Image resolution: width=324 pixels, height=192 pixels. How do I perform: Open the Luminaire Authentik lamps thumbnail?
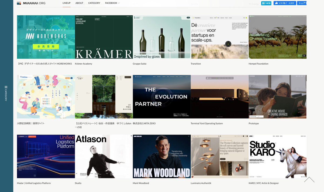point(220,156)
